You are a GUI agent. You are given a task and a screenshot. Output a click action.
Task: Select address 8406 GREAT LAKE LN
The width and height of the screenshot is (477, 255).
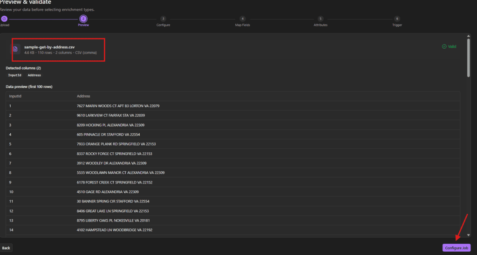click(113, 211)
